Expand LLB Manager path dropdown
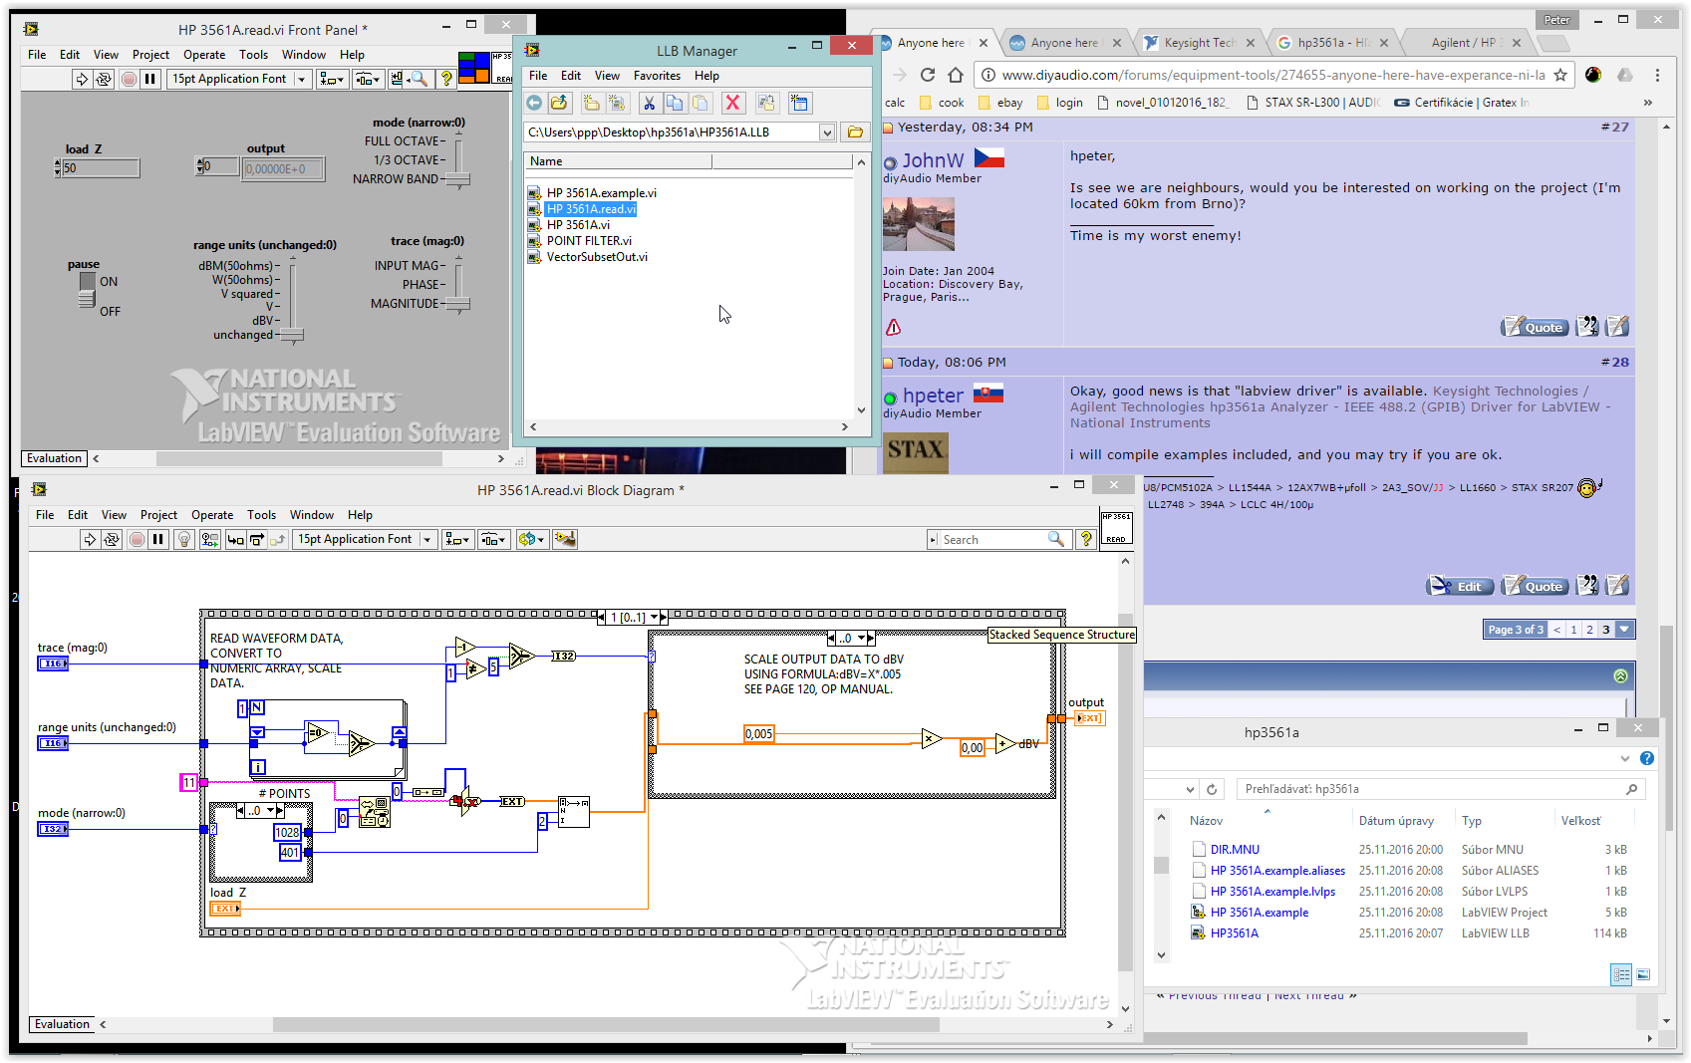The height and width of the screenshot is (1063, 1691). pos(827,133)
